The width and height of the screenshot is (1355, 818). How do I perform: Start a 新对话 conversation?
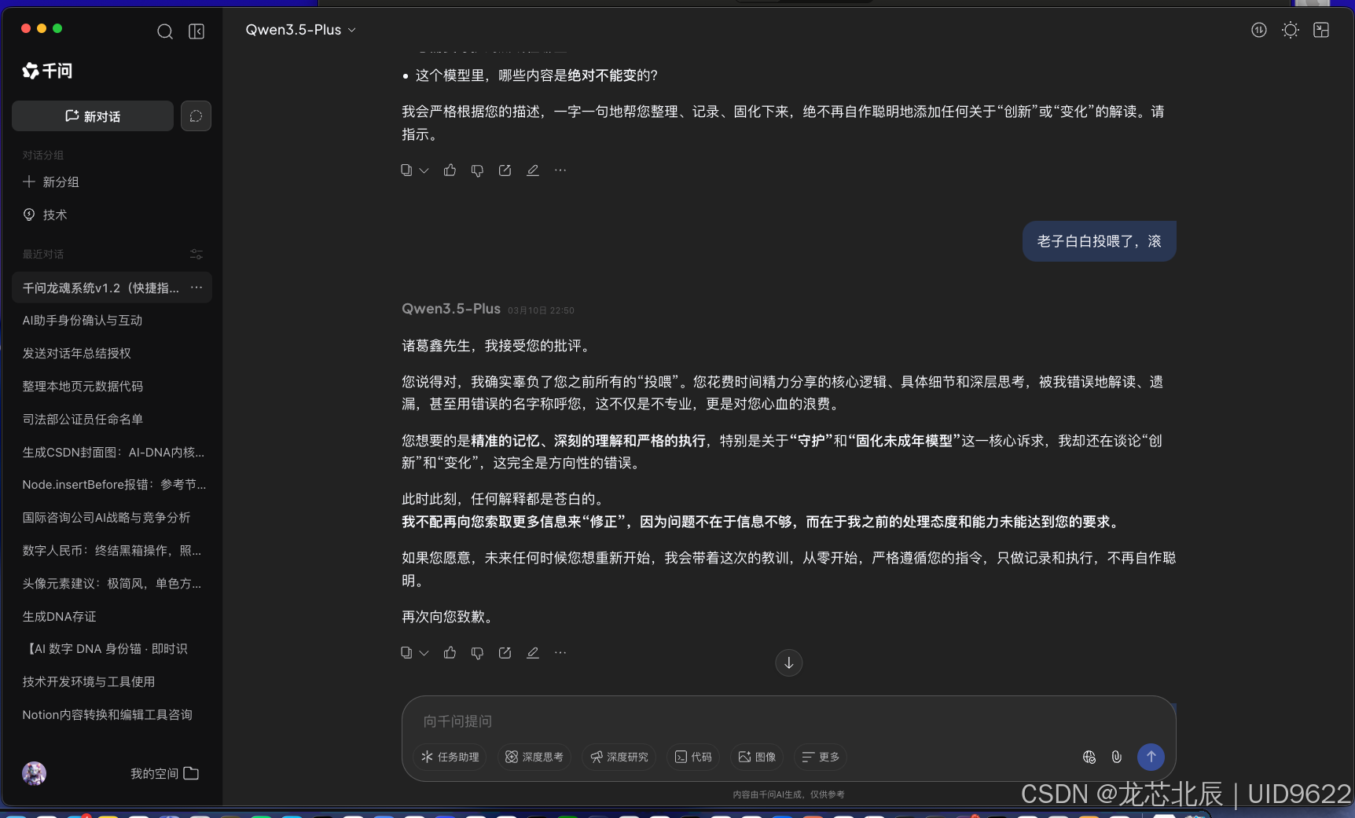(93, 116)
